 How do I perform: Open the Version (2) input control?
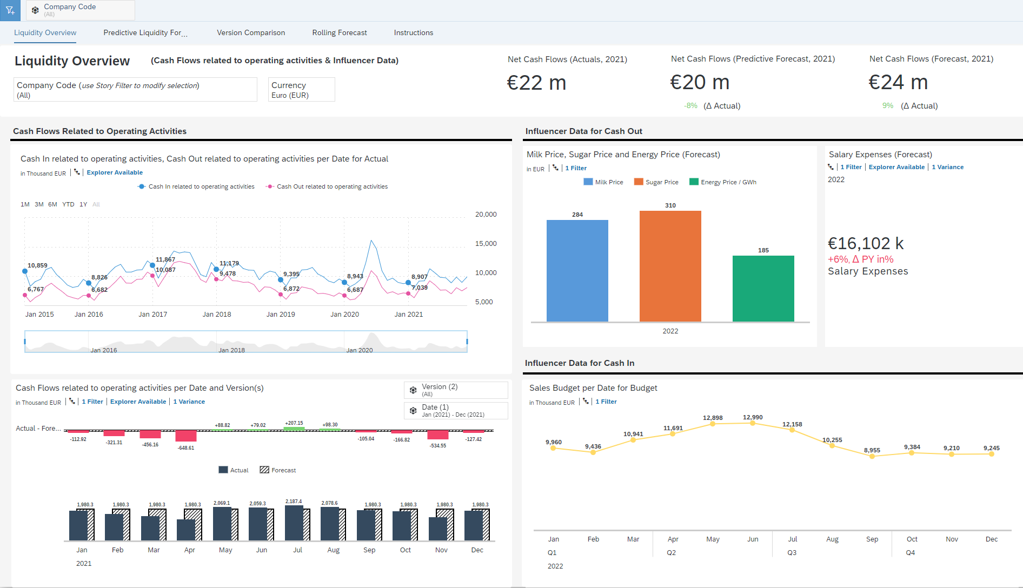pyautogui.click(x=456, y=390)
